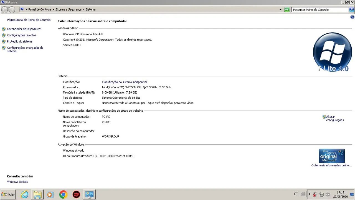355x200 pixels.
Task: Click the 'Service Pack 1' text
Action: click(72, 45)
